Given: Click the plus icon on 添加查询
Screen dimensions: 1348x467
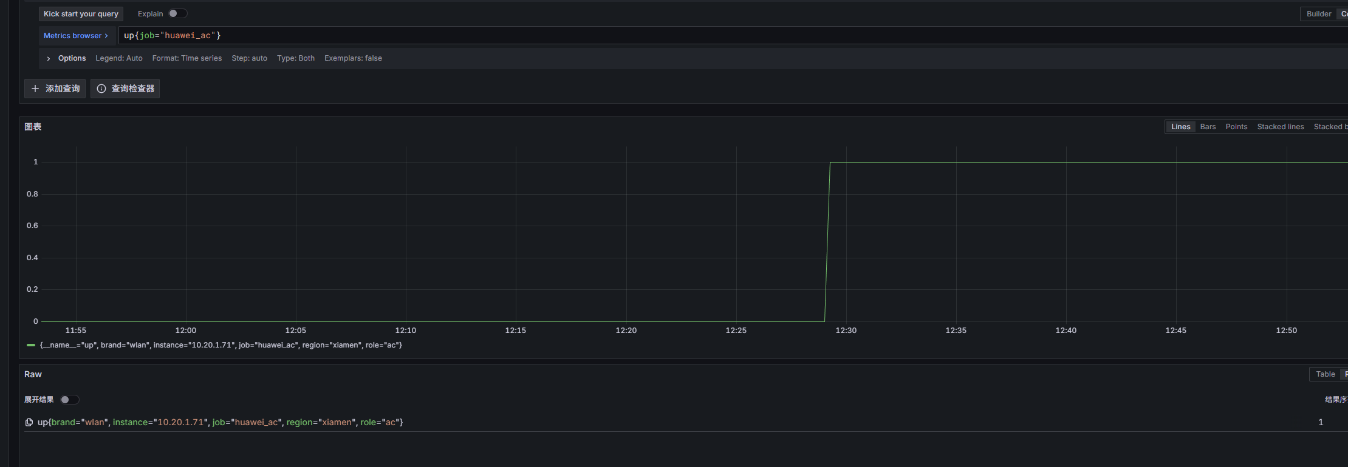Looking at the screenshot, I should (x=35, y=89).
